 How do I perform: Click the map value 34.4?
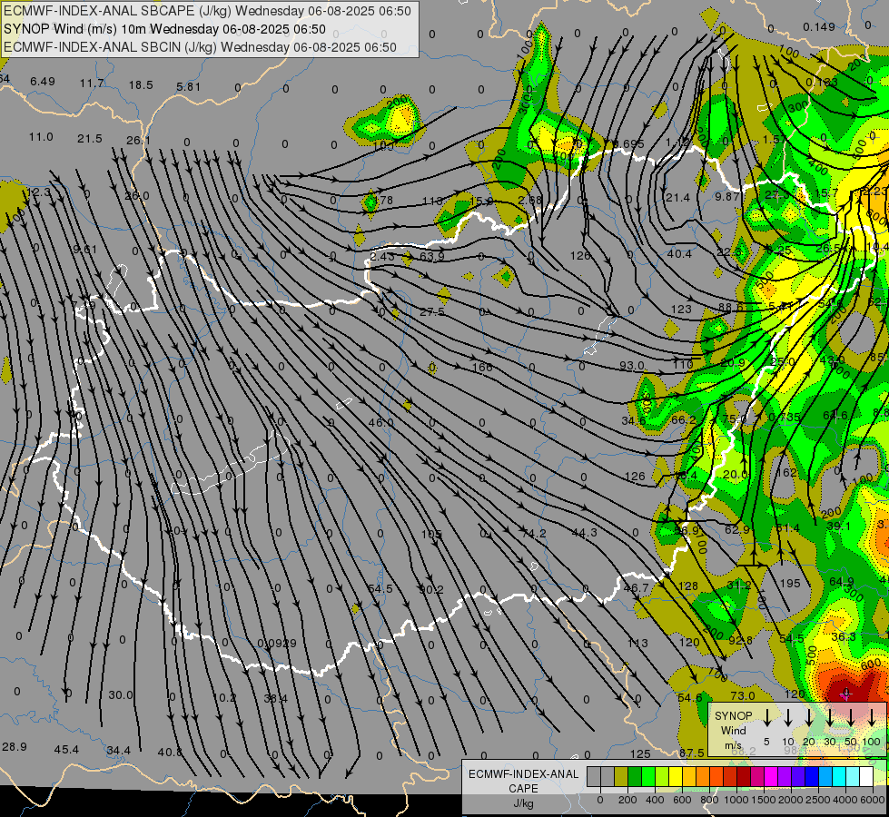[118, 751]
